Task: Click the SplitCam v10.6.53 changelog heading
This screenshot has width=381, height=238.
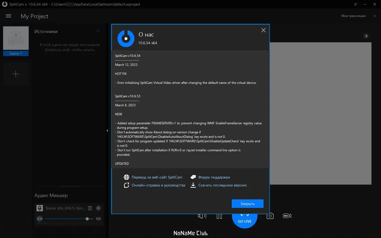Action: (x=128, y=96)
